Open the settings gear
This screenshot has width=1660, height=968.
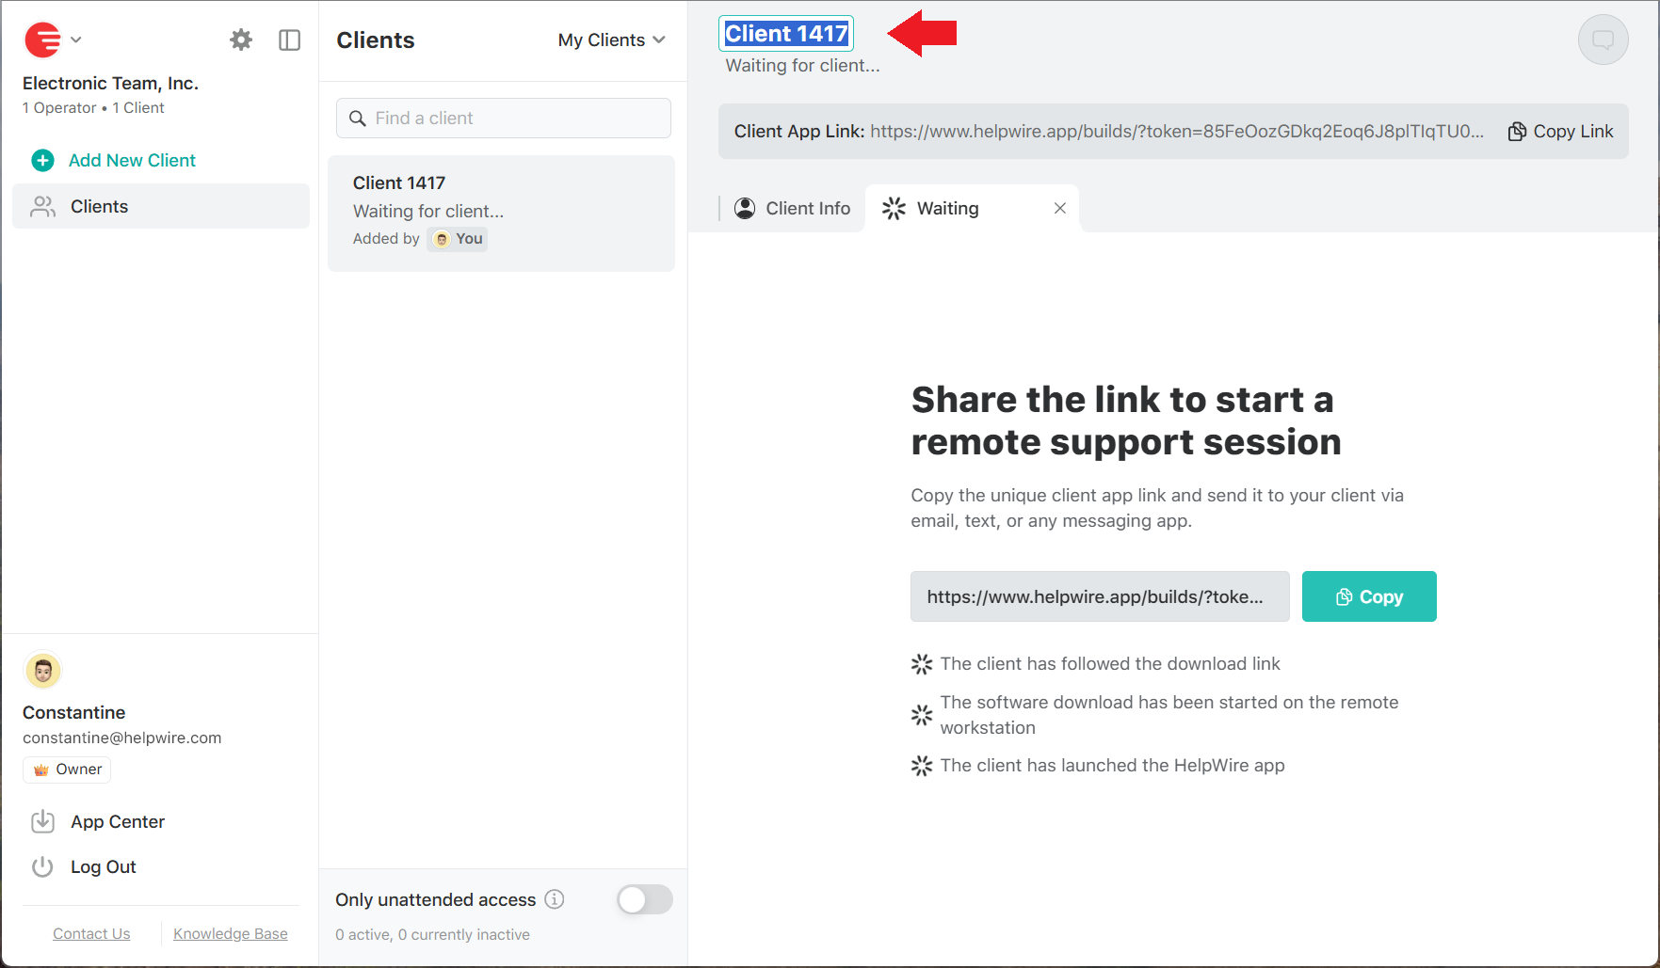point(241,40)
